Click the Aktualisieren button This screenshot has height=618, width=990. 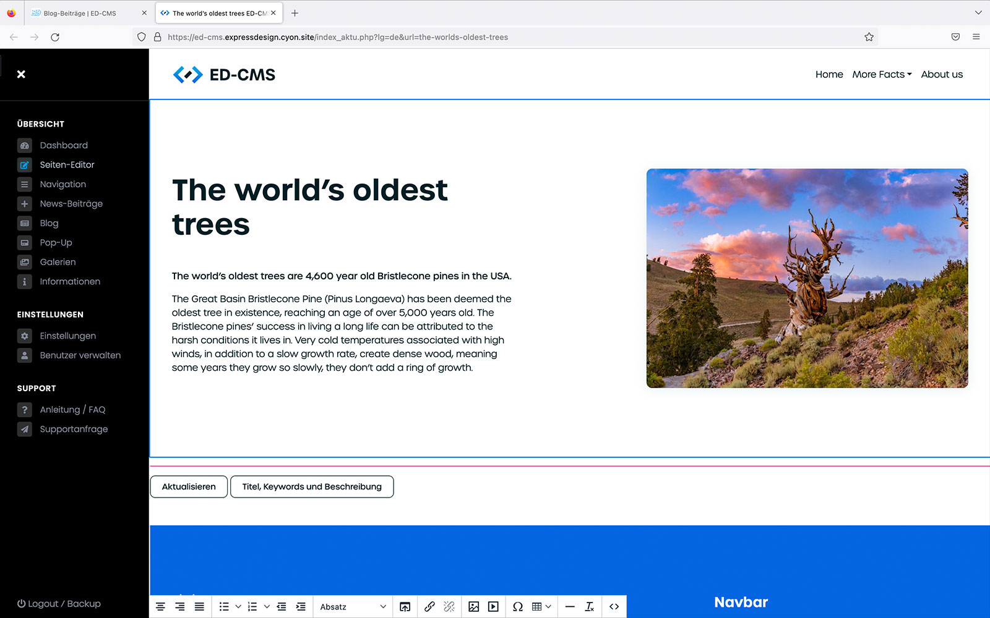point(189,487)
